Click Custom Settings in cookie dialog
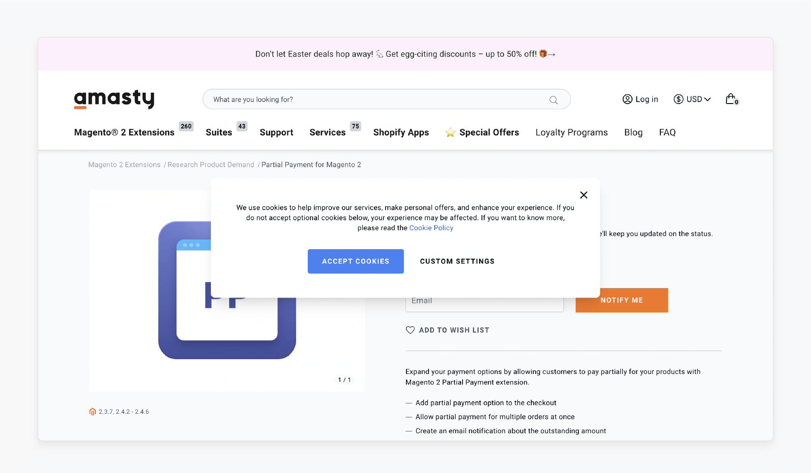The width and height of the screenshot is (811, 473). pyautogui.click(x=457, y=261)
